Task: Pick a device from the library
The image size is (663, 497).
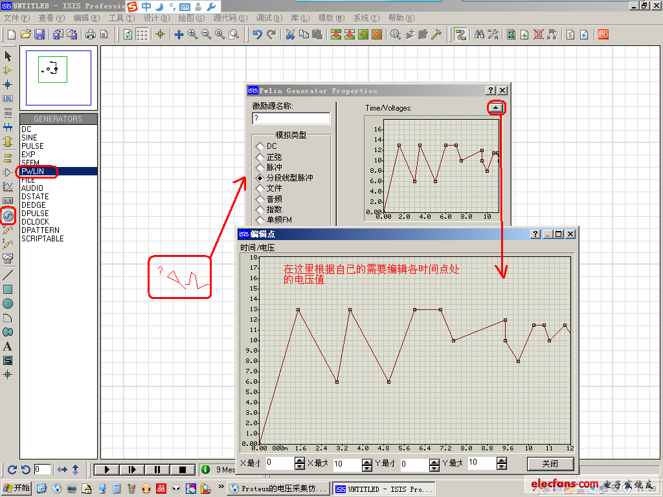Action: click(x=396, y=34)
